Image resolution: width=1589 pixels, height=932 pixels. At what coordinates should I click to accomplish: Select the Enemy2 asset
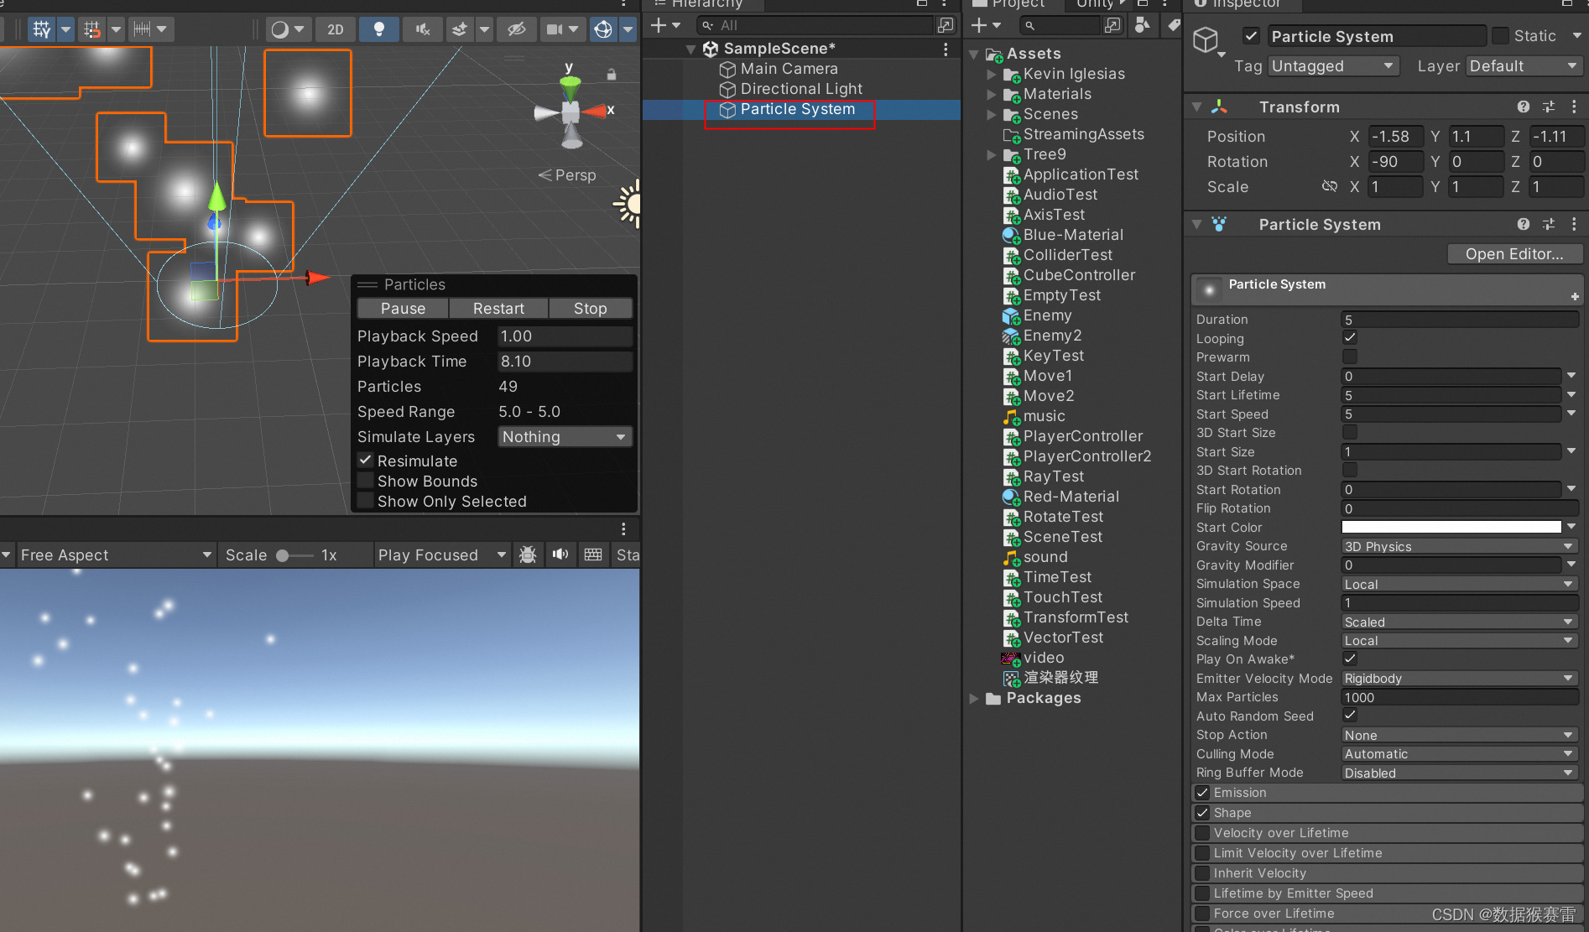1053,335
